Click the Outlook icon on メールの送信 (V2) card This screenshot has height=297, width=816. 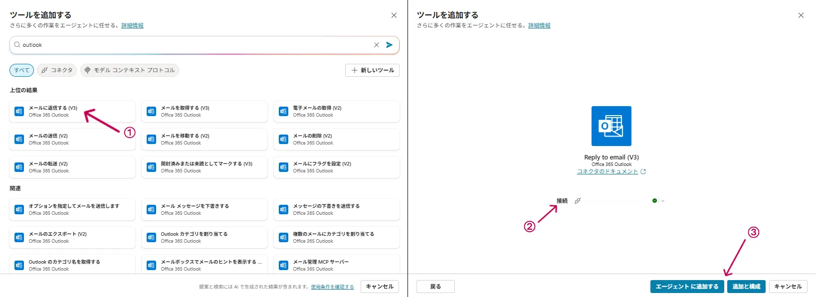point(19,140)
